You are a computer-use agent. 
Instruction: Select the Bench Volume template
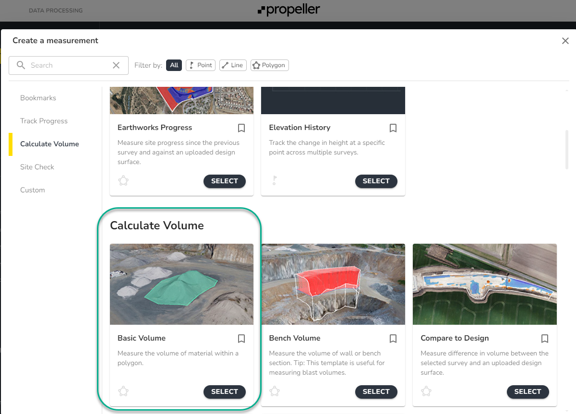pos(376,391)
